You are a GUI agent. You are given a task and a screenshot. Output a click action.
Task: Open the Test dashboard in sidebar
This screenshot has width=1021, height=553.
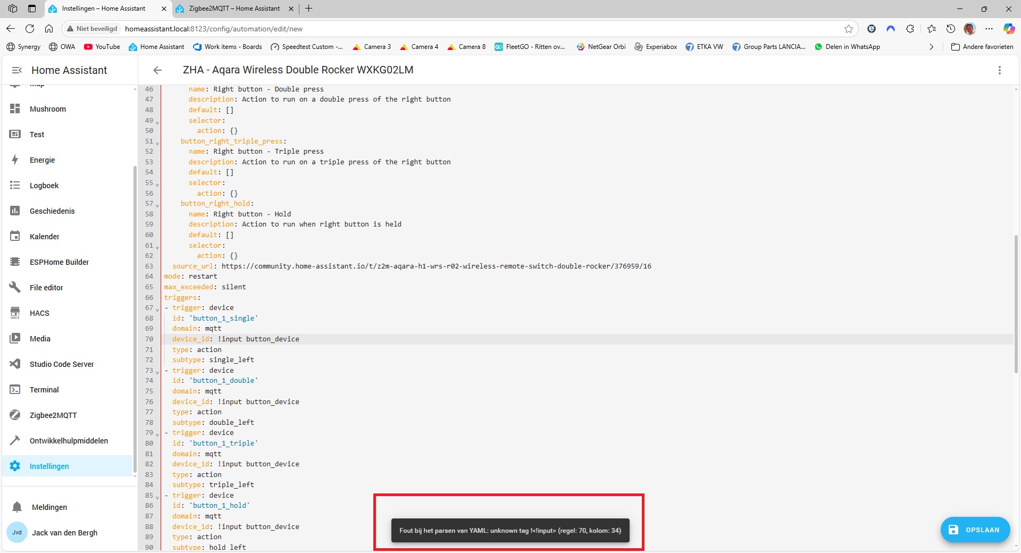point(68,135)
